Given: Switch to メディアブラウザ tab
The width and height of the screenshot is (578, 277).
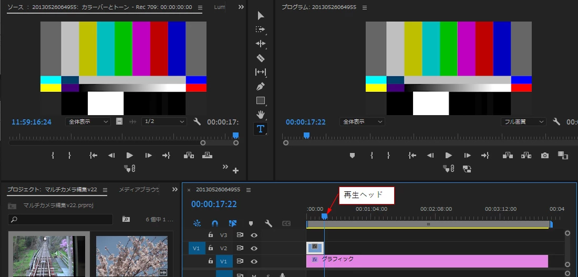Looking at the screenshot, I should [139, 190].
